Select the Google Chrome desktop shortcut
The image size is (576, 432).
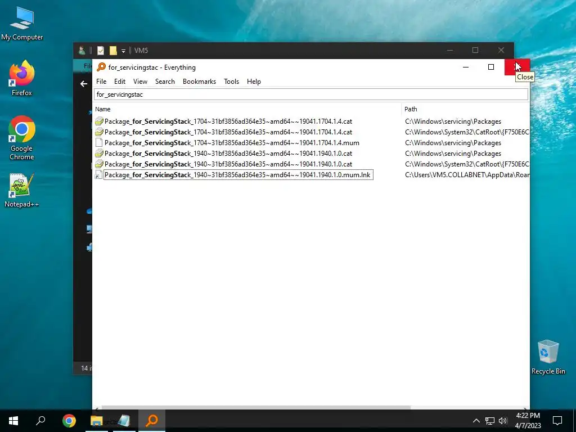[x=22, y=138]
